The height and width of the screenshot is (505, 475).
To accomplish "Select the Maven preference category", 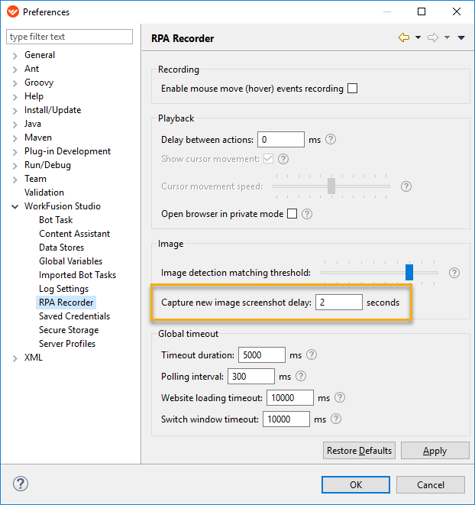I will (38, 138).
